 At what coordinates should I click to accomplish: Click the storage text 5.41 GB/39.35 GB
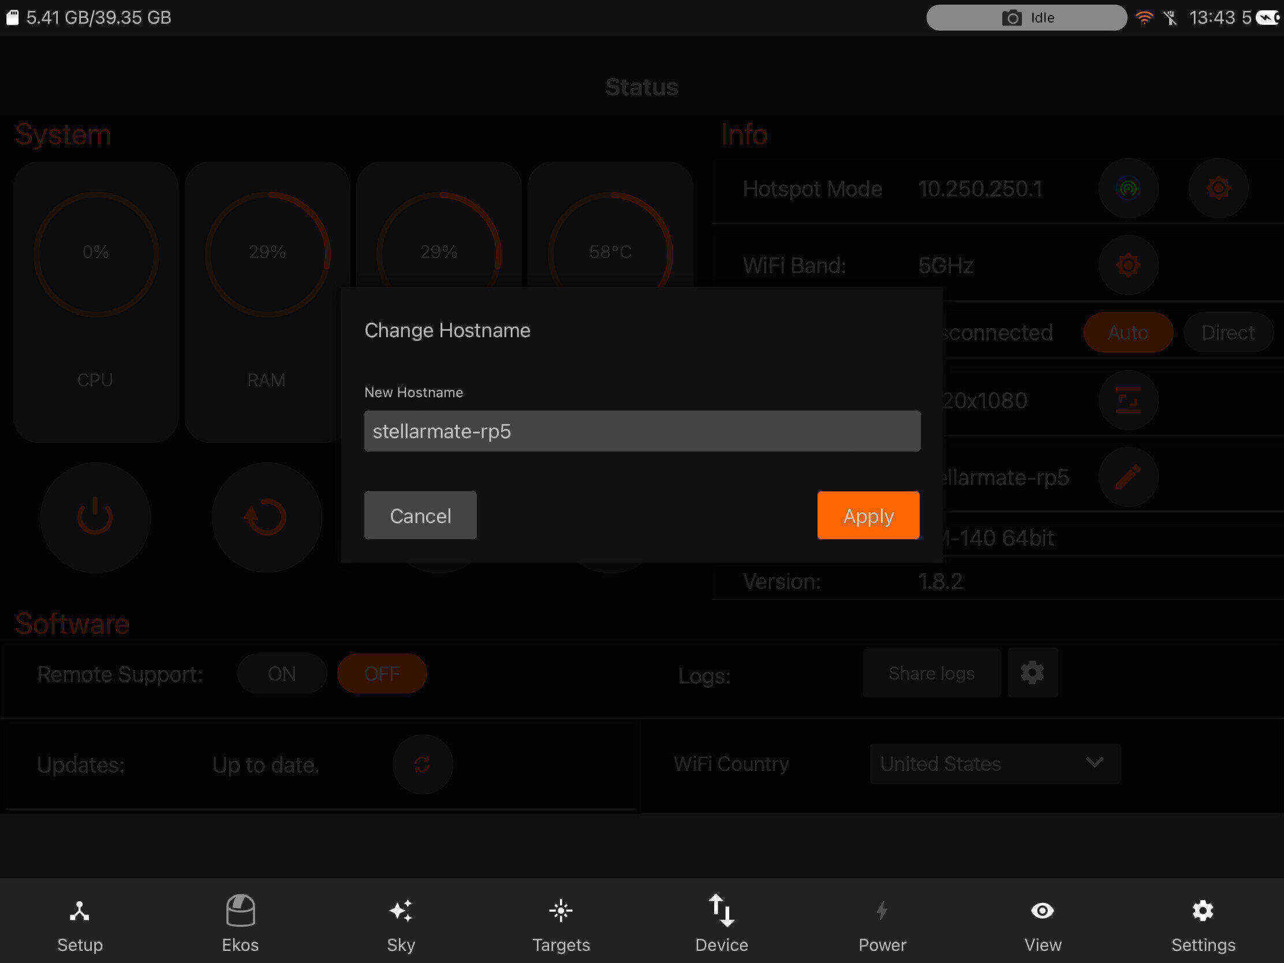coord(99,17)
